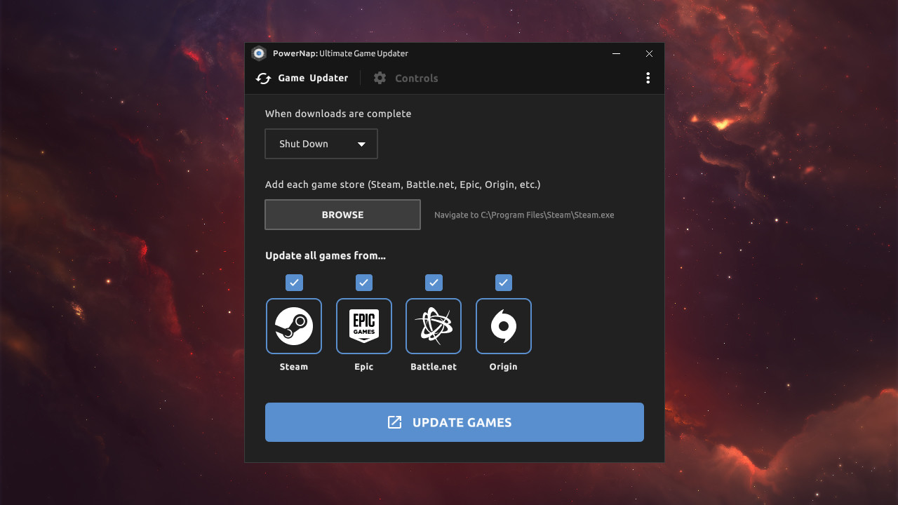This screenshot has width=898, height=505.
Task: Click the external link icon on Update Games
Action: pyautogui.click(x=396, y=422)
